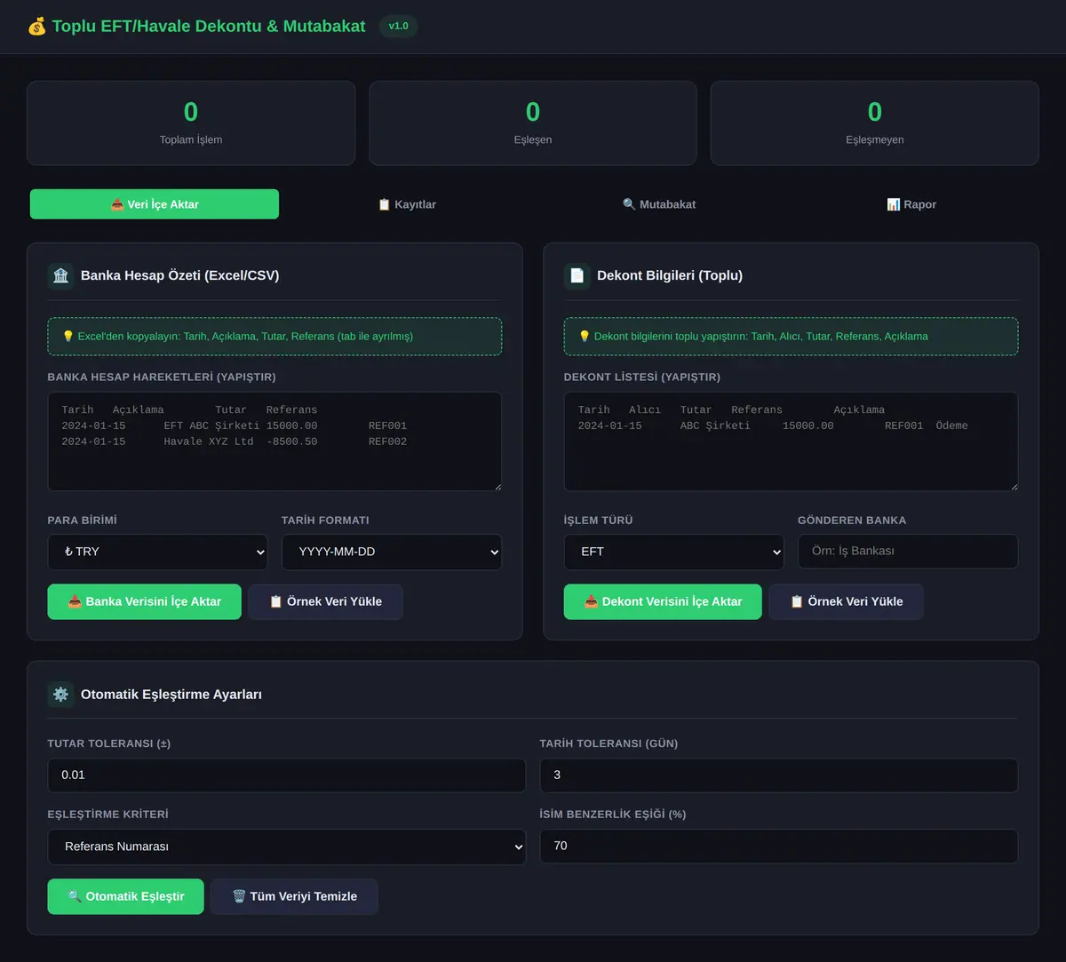The height and width of the screenshot is (962, 1066).
Task: Run Otomatik Eşleştir
Action: coord(126,896)
